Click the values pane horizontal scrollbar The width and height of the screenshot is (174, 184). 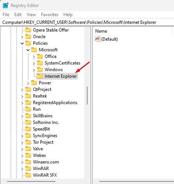136,181
